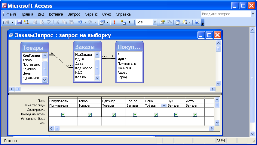The width and height of the screenshot is (257, 145).
Task: Click the query window system menu icon
Action: [11, 35]
